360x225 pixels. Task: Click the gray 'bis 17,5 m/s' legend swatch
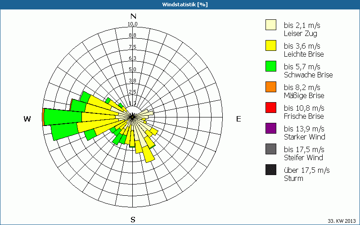coord(271,149)
